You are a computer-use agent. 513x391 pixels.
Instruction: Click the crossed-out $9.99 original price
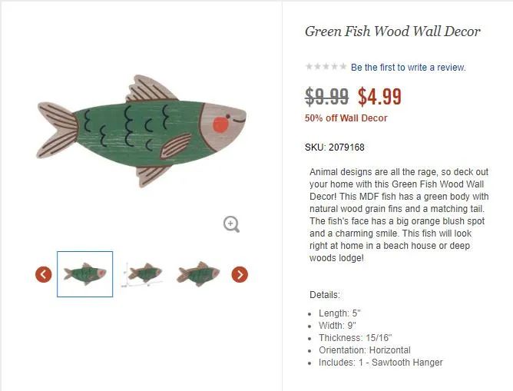point(326,97)
